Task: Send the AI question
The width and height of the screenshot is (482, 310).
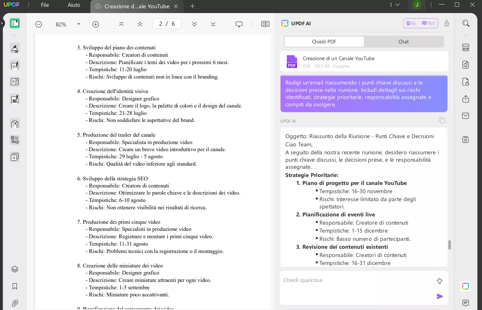Action: [x=440, y=296]
